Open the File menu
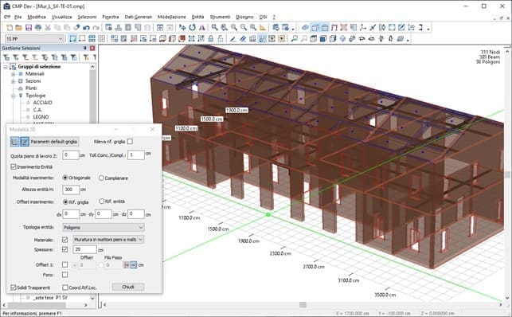 coord(18,17)
